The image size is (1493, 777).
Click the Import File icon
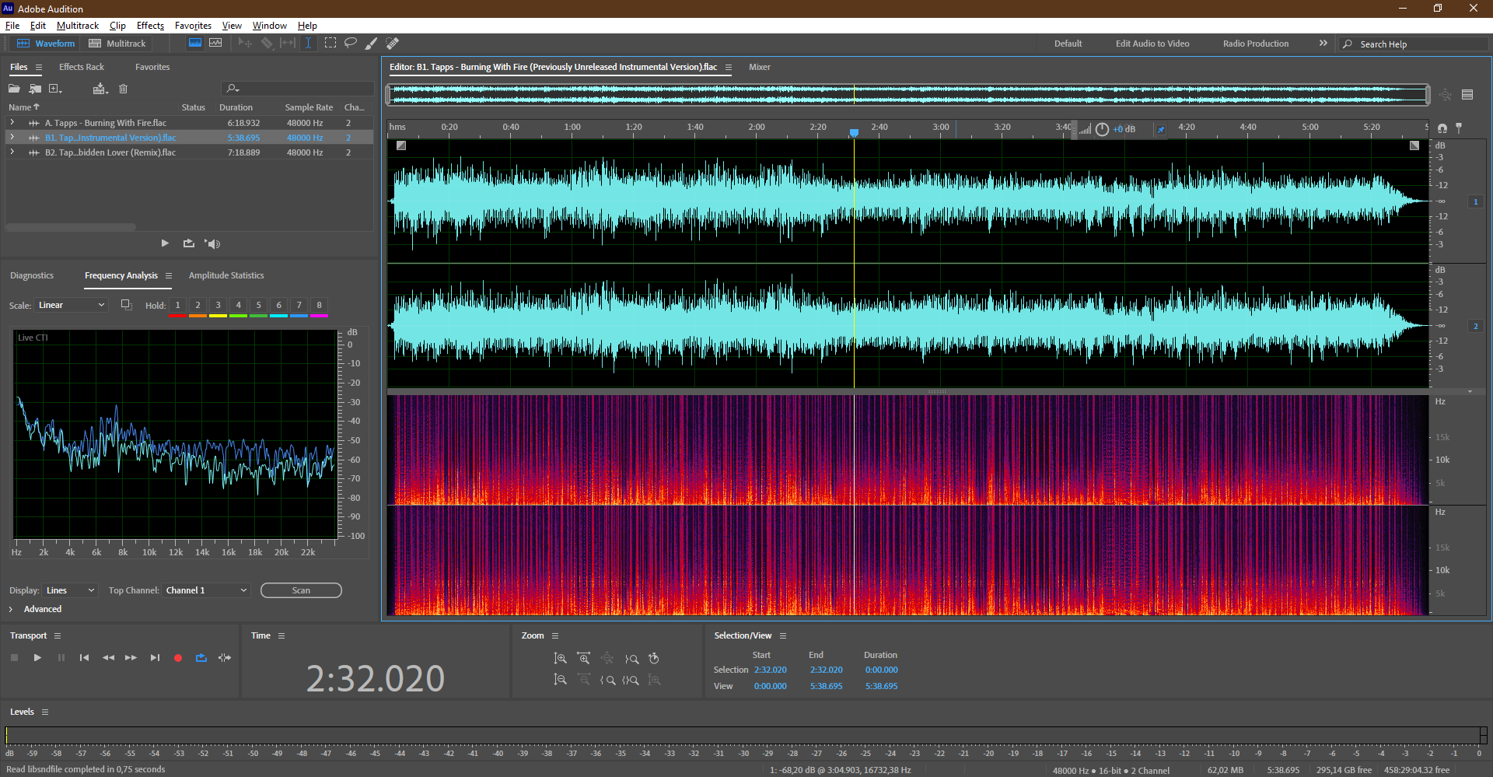pyautogui.click(x=35, y=89)
